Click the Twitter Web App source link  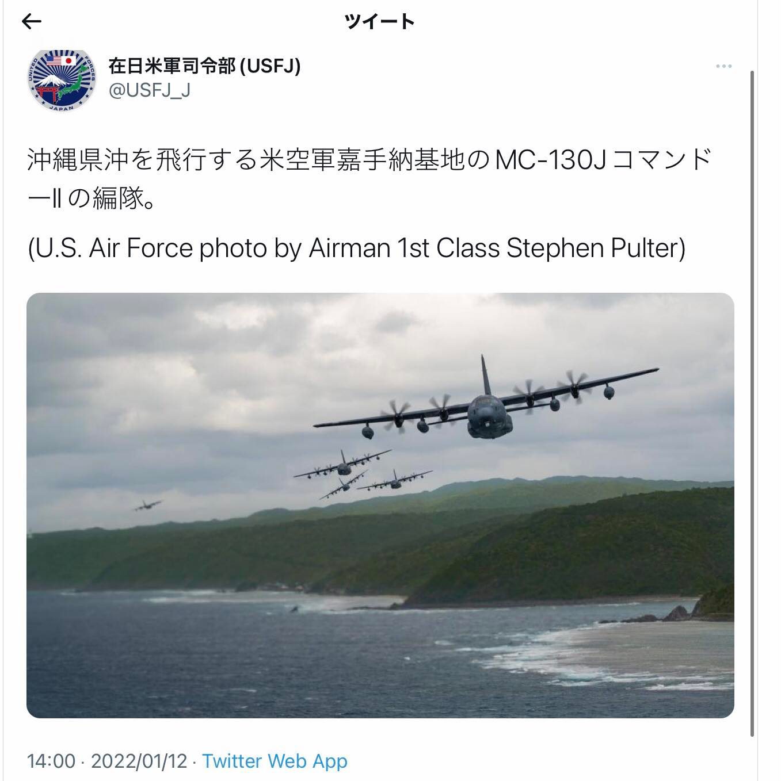(x=275, y=761)
